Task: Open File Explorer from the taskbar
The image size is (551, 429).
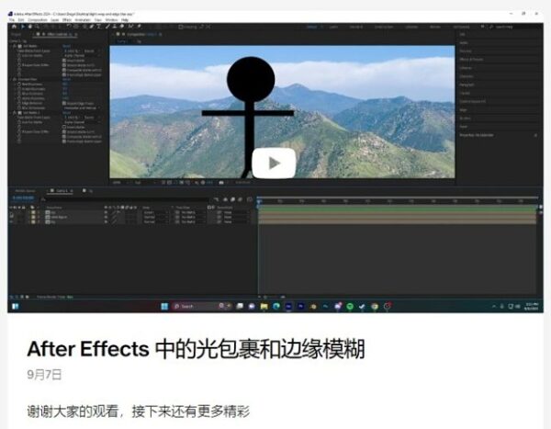Action: 264,306
